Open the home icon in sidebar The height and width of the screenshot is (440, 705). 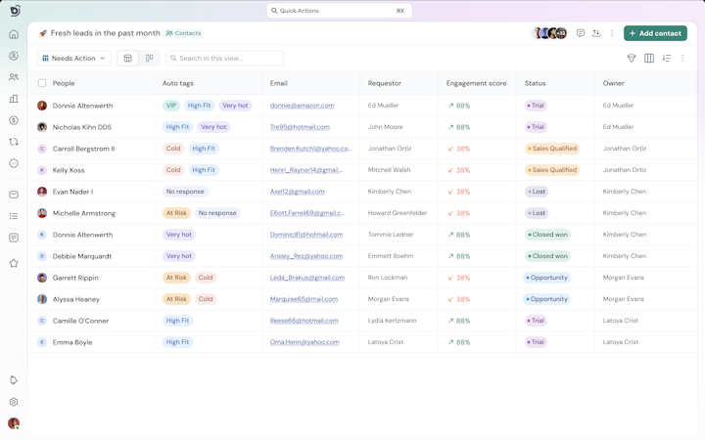[x=14, y=34]
